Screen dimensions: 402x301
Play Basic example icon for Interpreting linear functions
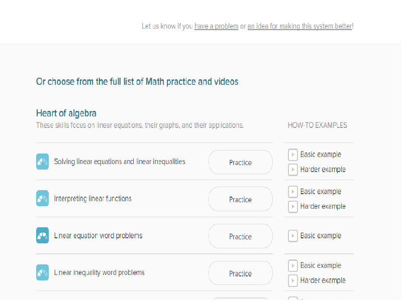[x=293, y=192]
